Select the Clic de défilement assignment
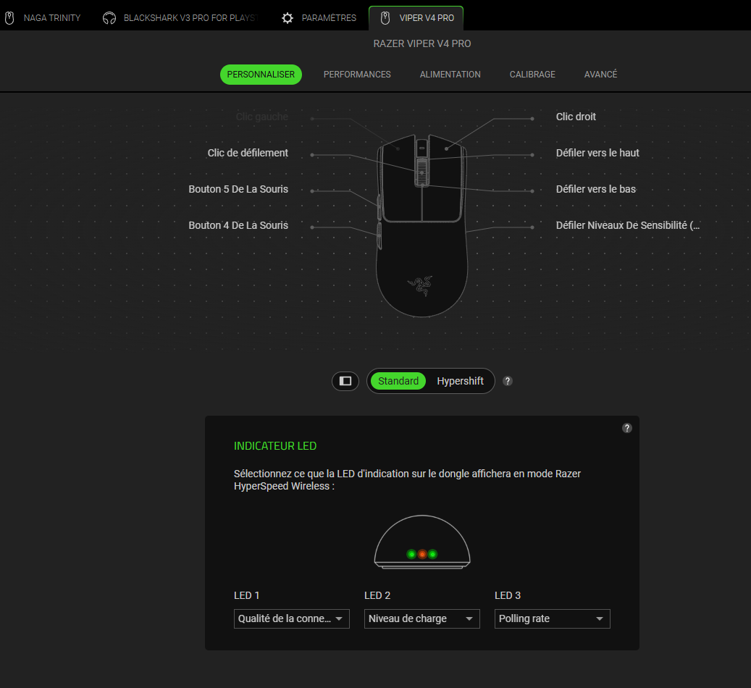The image size is (751, 688). coord(248,153)
